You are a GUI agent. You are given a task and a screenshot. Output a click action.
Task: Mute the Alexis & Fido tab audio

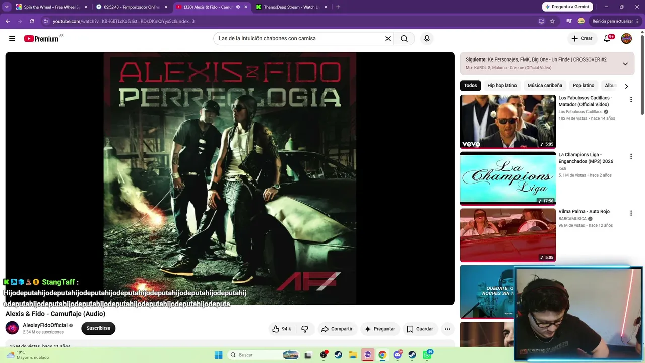[238, 7]
